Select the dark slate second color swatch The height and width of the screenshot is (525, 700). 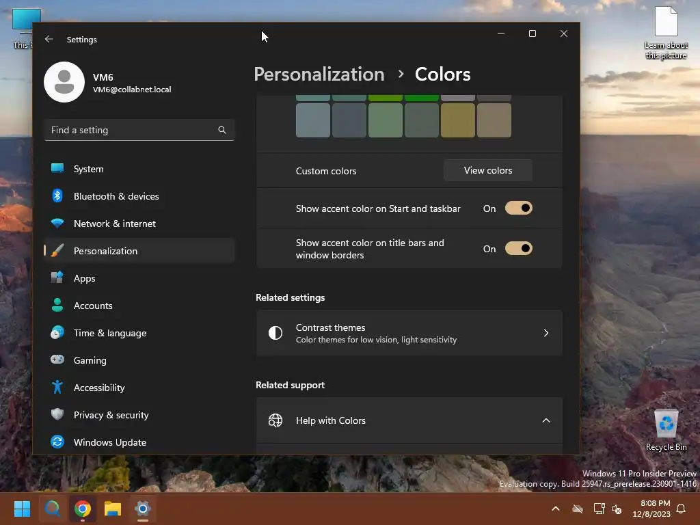point(349,120)
